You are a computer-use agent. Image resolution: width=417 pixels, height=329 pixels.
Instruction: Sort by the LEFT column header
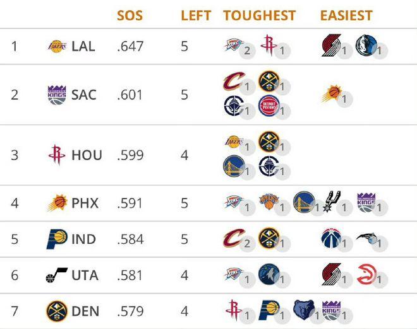tap(196, 15)
